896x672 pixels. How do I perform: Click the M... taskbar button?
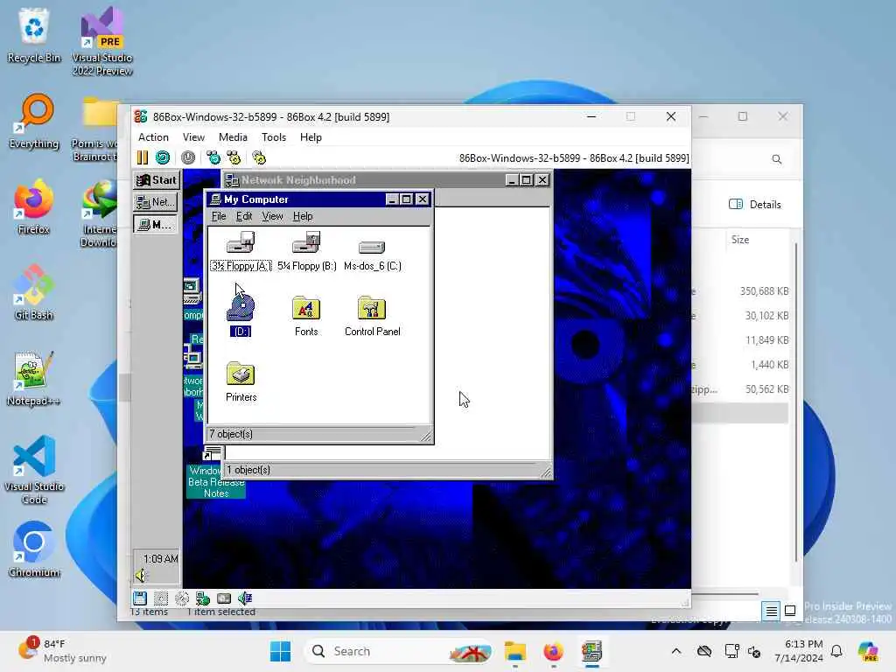156,225
